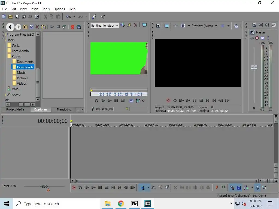Screen dimensions: 279x209
Task: Open project Properties from main toolbar
Action: [x=37, y=17]
